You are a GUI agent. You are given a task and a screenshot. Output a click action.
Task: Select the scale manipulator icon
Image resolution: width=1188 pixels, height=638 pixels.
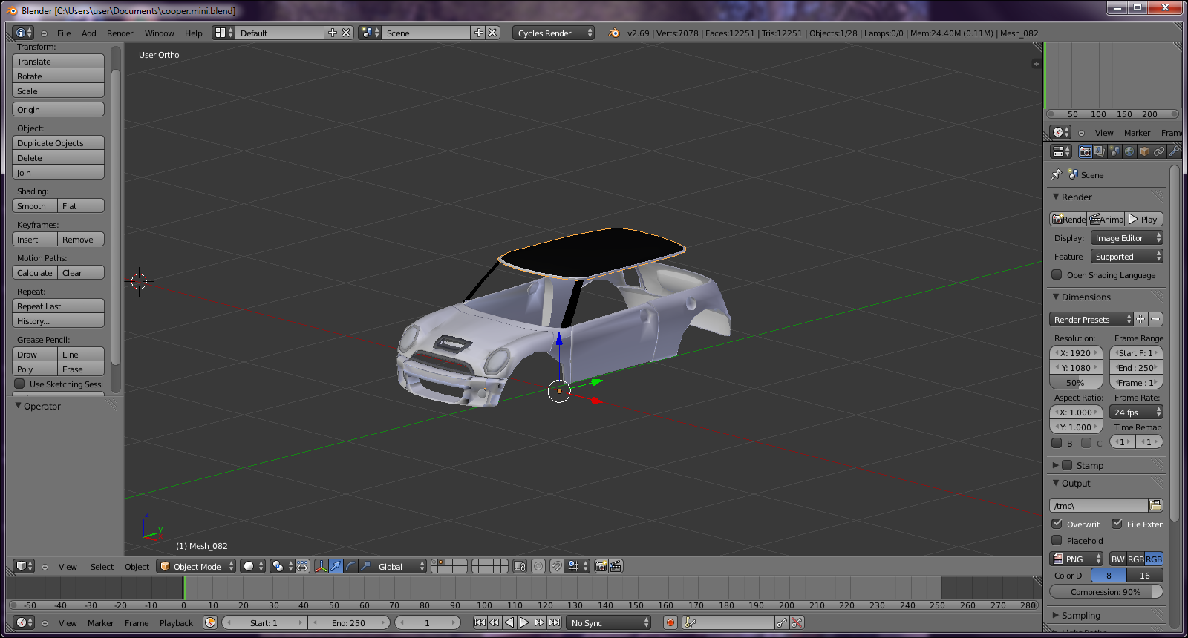pos(365,566)
